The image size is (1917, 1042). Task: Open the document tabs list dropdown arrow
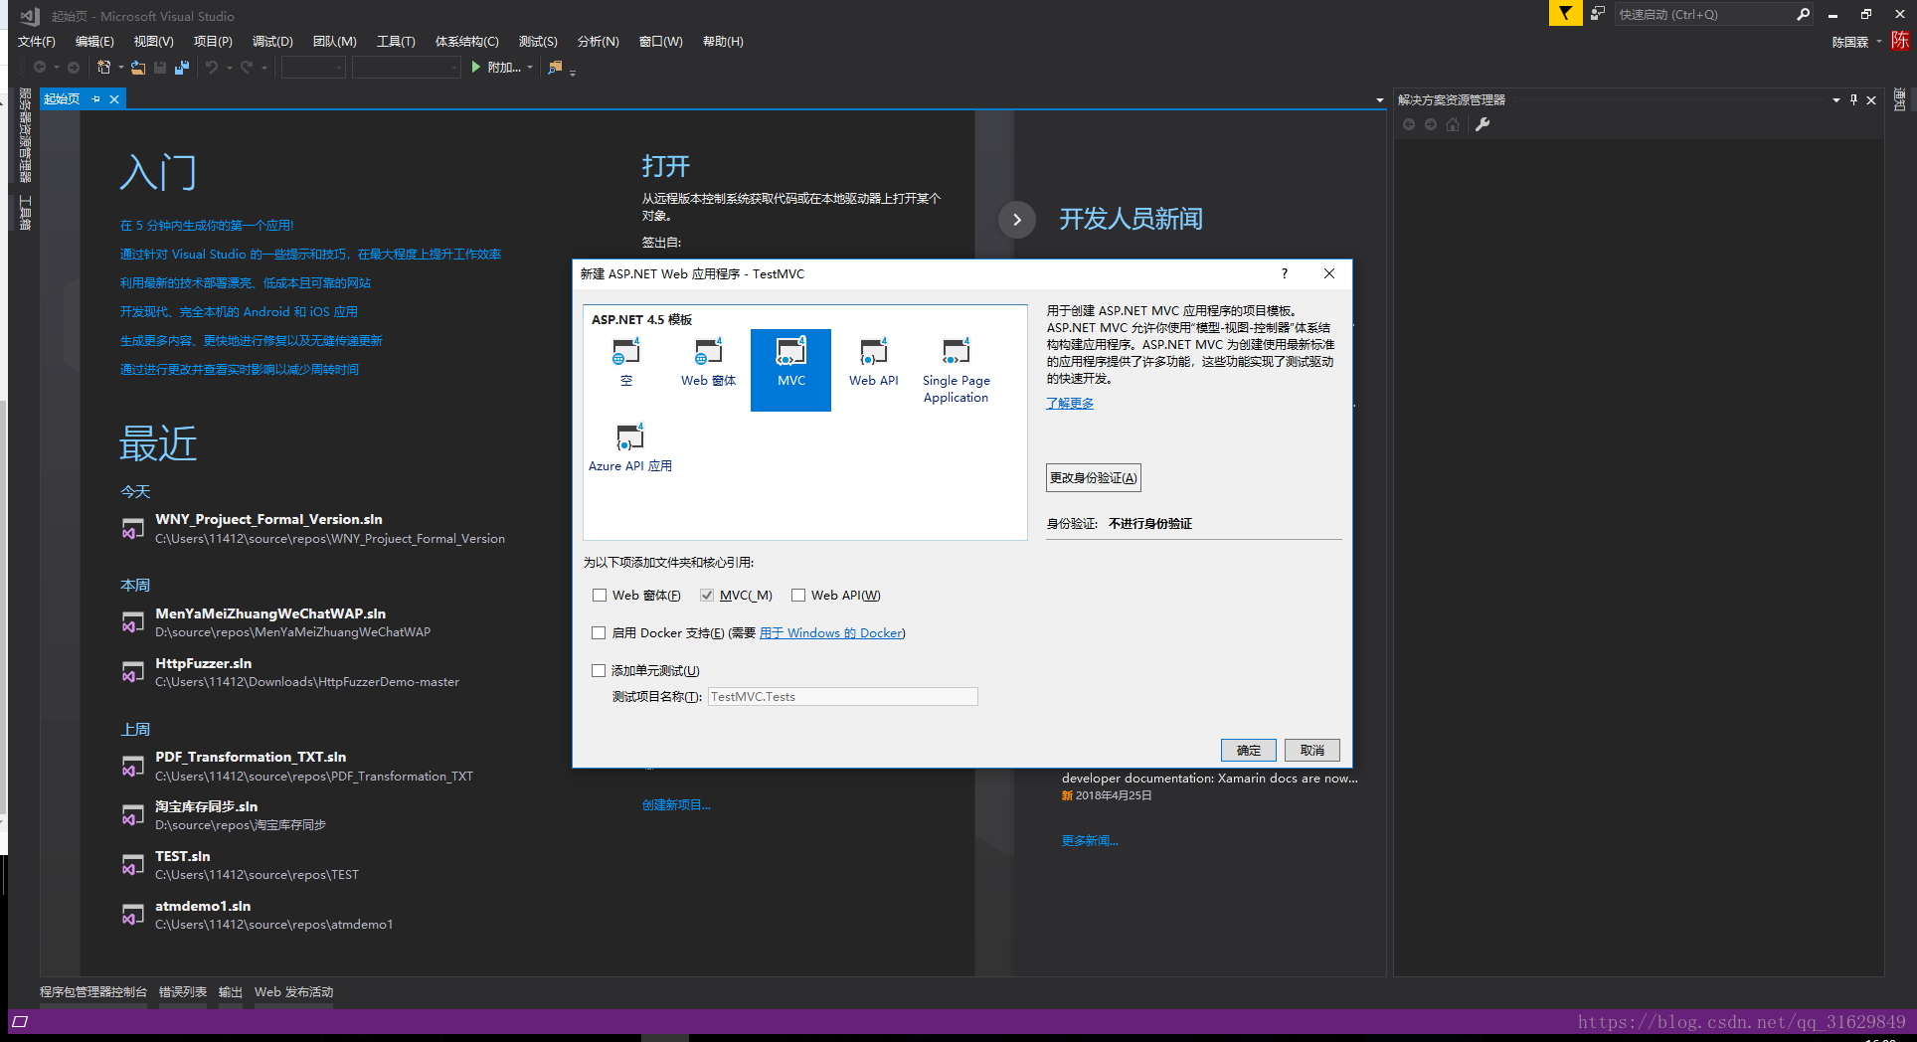tap(1379, 100)
